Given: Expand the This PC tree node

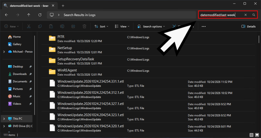Looking at the screenshot, I should (x=4, y=119).
